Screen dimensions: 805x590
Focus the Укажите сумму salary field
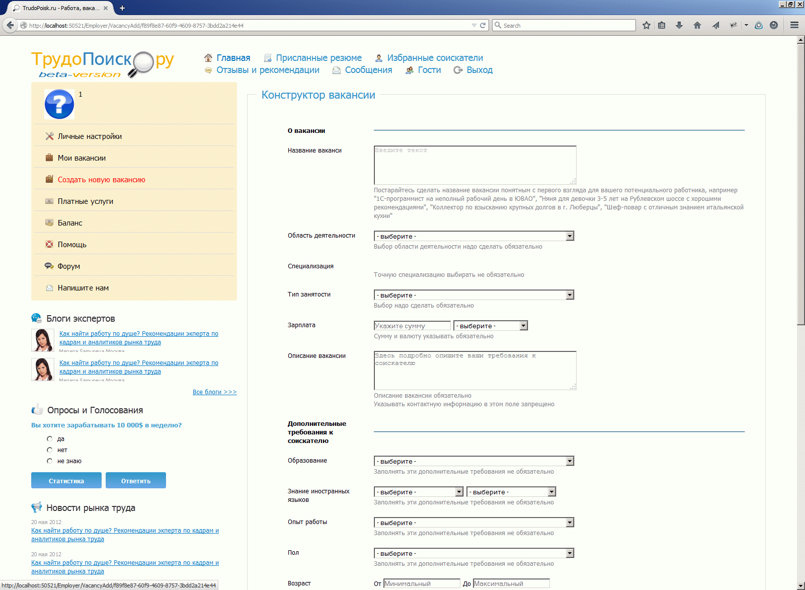click(412, 326)
